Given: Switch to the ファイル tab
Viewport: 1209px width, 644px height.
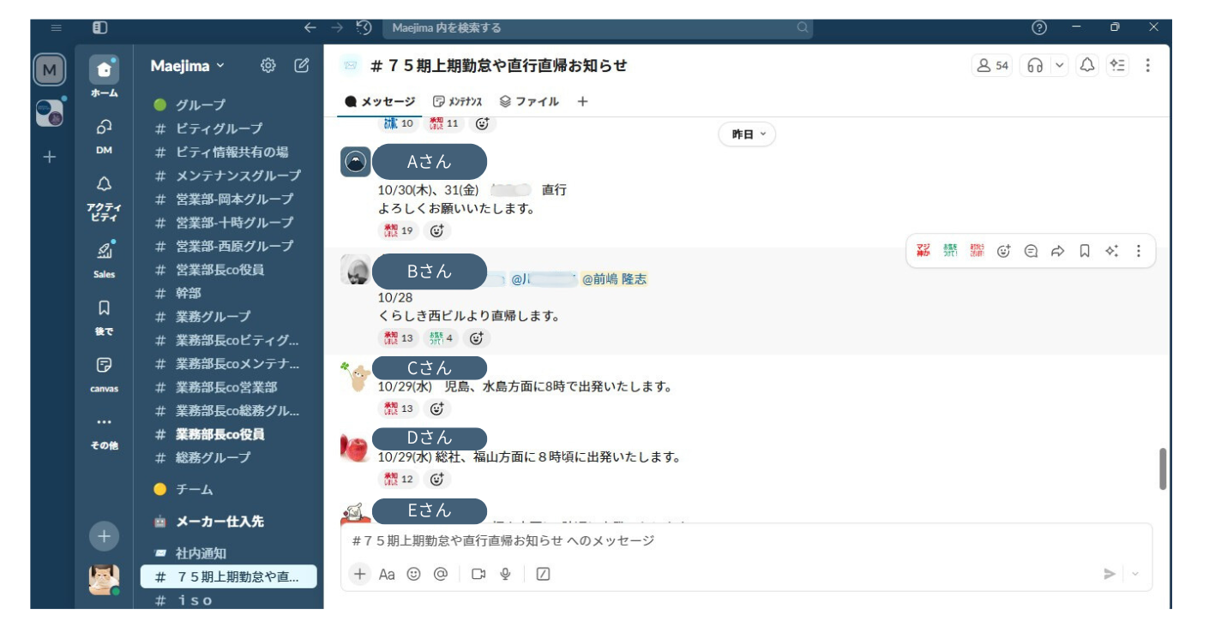Looking at the screenshot, I should tap(529, 101).
